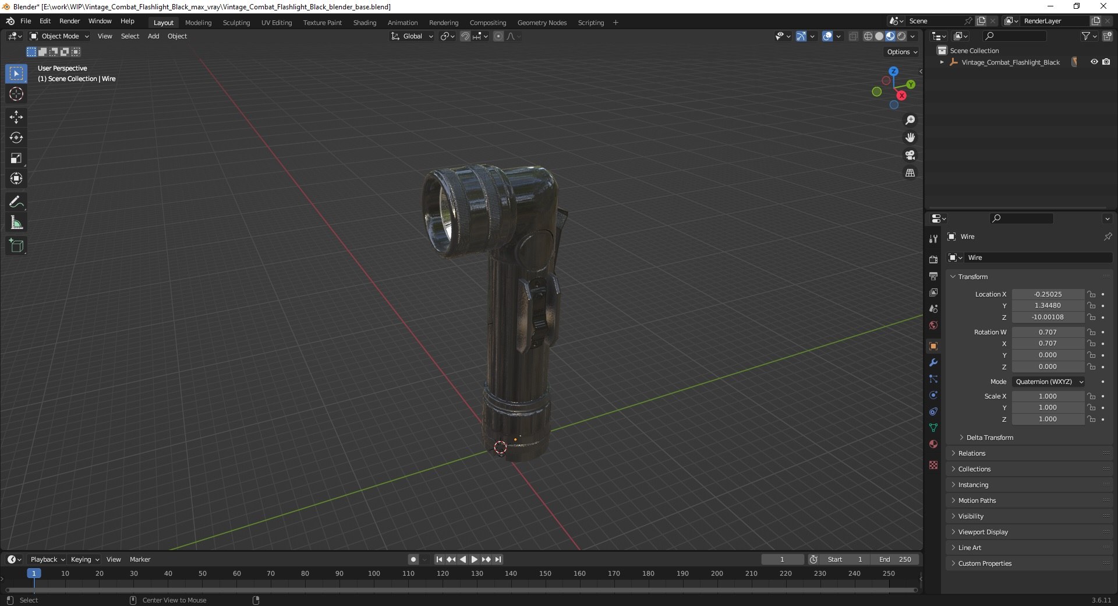
Task: Activate the Scale tool
Action: [x=16, y=158]
